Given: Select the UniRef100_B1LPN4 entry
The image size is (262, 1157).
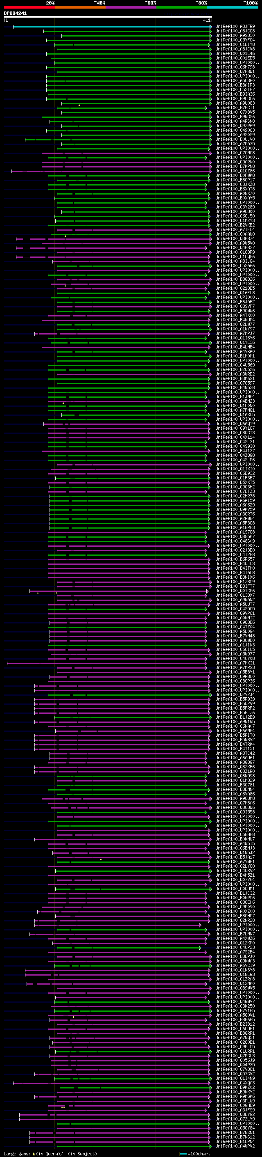Looking at the screenshot, I should click(235, 1141).
